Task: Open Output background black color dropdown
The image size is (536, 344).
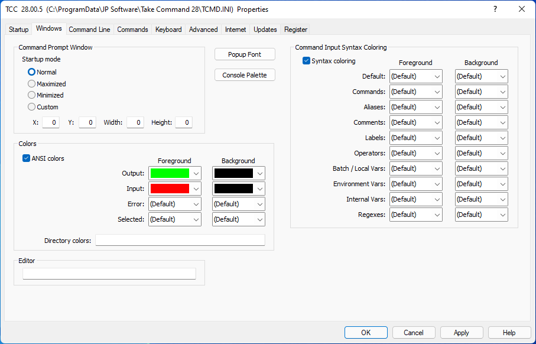Action: [x=239, y=173]
